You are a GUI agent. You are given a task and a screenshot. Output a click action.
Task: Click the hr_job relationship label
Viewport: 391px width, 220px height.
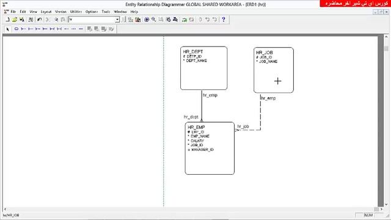tap(243, 127)
